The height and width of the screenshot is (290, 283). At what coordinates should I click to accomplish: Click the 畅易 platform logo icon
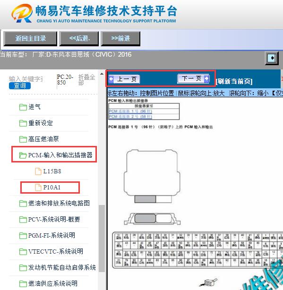pyautogui.click(x=22, y=13)
